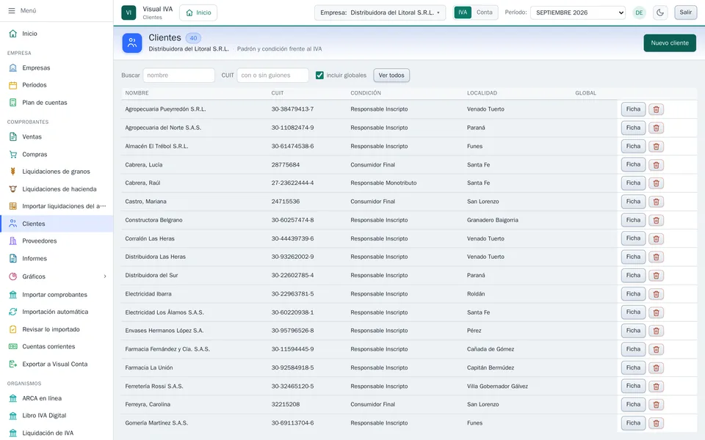705x440 pixels.
Task: Click Granadero Baigorria locality cell
Action: 492,220
